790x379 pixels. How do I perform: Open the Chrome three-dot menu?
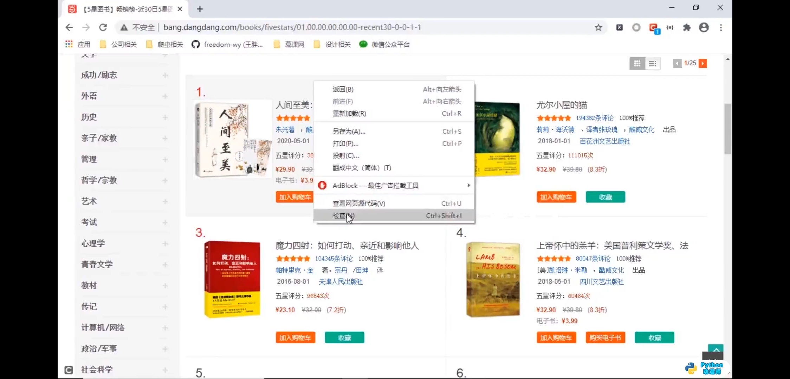click(721, 27)
